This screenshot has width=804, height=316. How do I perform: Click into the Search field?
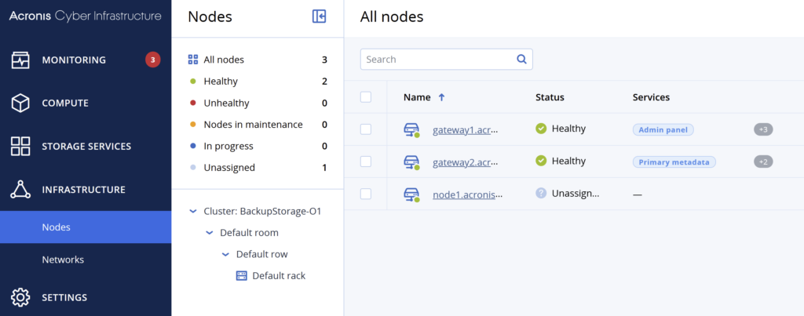pos(446,59)
